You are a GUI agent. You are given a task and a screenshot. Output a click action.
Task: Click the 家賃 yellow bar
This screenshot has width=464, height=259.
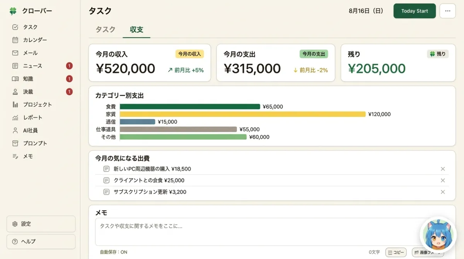click(x=243, y=114)
